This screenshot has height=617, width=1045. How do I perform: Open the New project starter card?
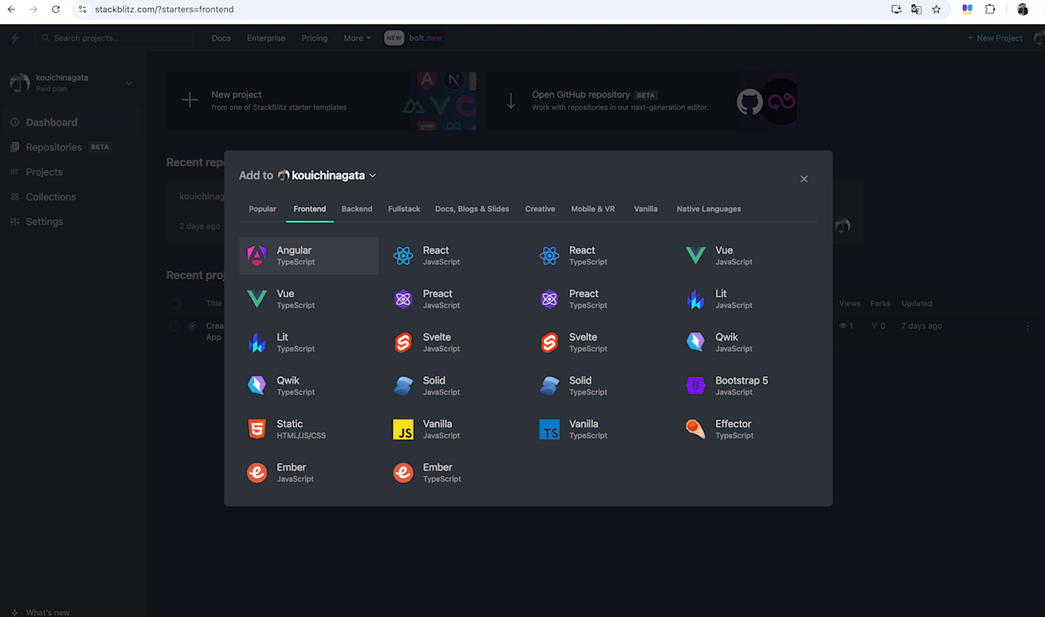(322, 101)
